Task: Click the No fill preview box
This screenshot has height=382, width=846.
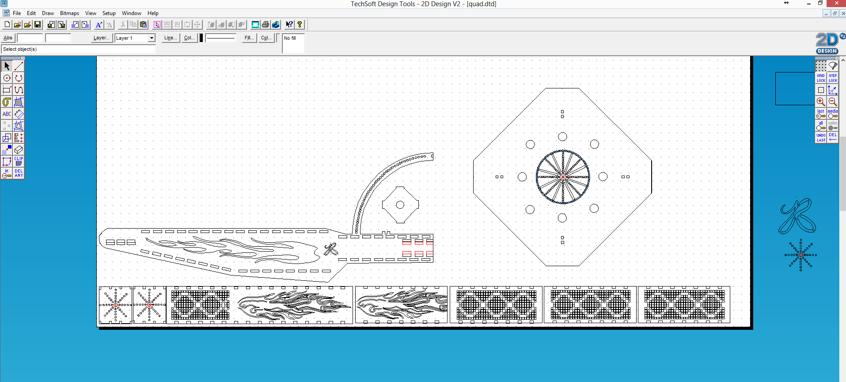Action: (x=293, y=43)
